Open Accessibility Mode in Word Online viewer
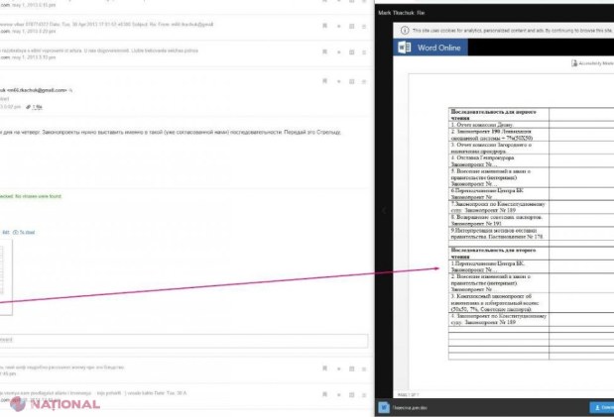This screenshot has width=614, height=417. pyautogui.click(x=592, y=63)
